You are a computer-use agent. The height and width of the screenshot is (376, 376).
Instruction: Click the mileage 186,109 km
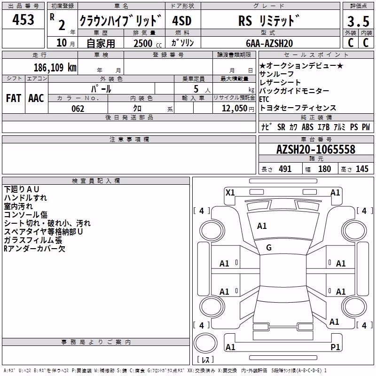pos(55,68)
